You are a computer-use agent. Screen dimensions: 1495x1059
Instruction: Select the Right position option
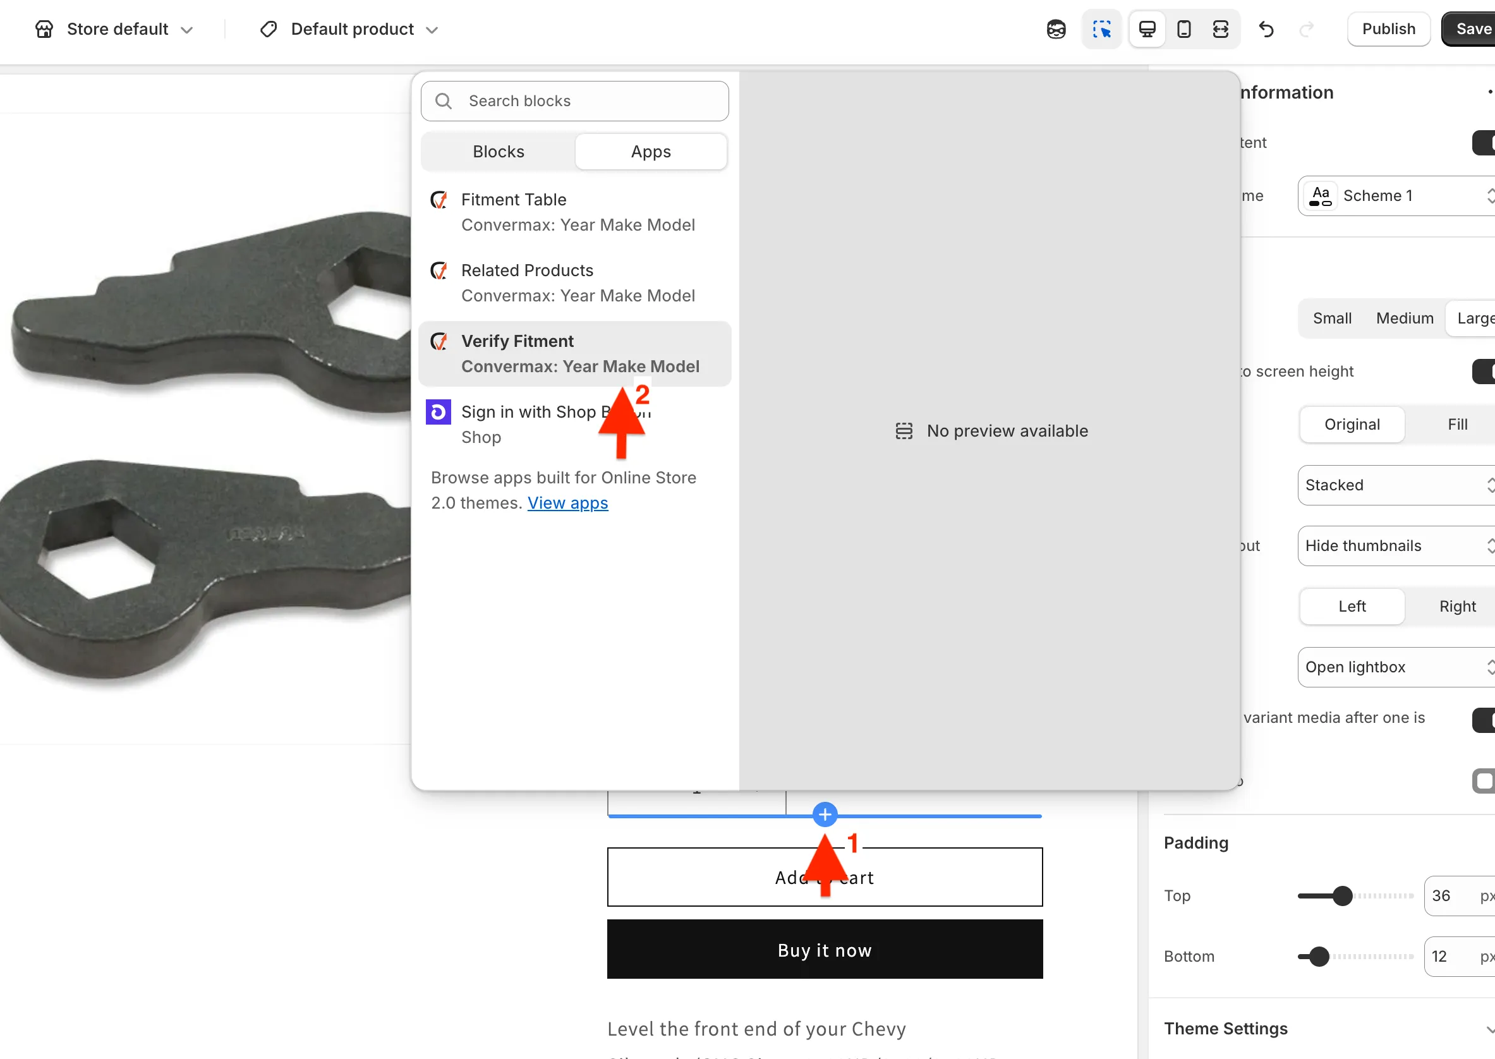(1456, 607)
